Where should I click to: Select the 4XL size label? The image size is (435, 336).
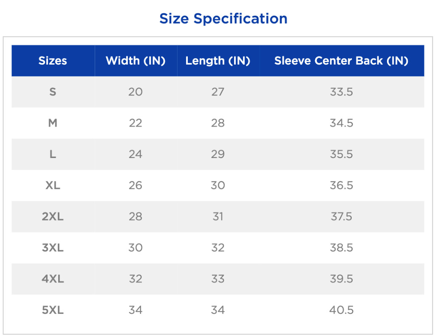point(53,279)
